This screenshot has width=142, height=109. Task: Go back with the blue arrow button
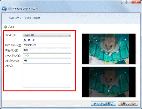pyautogui.click(x=4, y=9)
